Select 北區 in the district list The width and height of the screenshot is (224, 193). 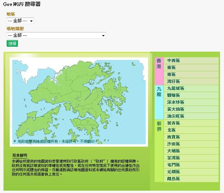tap(191, 130)
